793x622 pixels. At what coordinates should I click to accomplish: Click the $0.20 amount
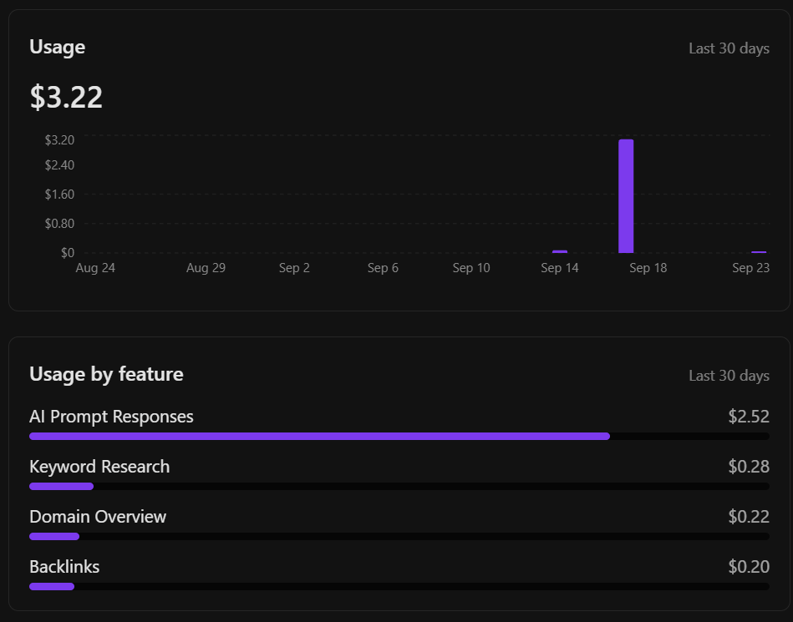tap(749, 567)
